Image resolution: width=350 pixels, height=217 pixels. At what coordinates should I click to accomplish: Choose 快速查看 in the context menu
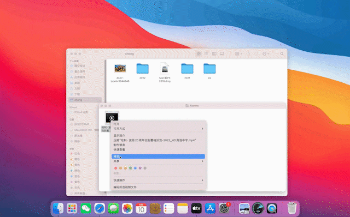[158, 149]
